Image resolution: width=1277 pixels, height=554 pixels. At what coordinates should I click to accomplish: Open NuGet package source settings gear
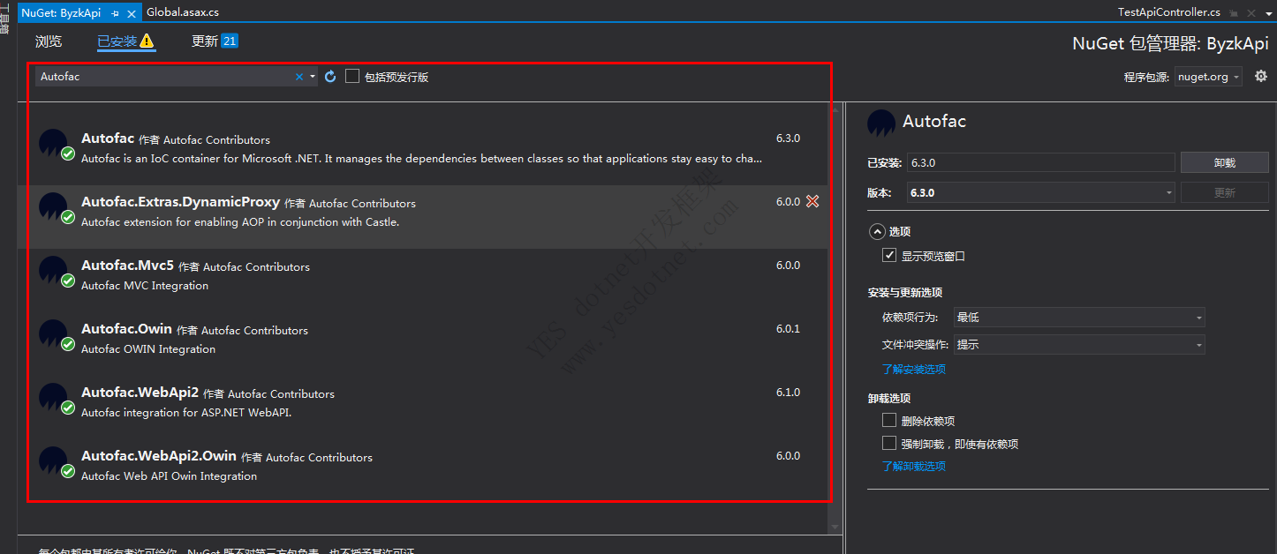pos(1260,77)
